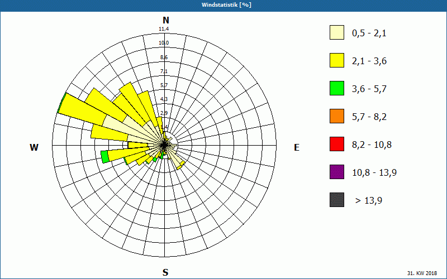
Task: Click the dark gray > 13,9 legend swatch
Action: pos(337,200)
